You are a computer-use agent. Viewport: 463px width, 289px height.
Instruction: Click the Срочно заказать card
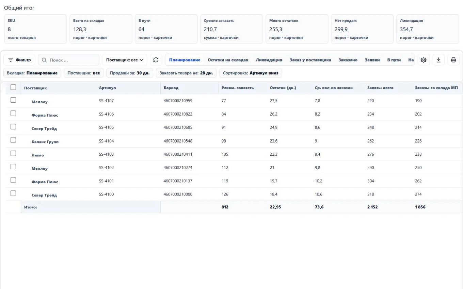[x=231, y=29]
